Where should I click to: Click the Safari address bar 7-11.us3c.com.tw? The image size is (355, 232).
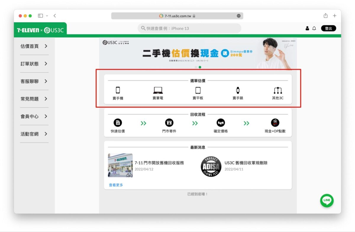click(x=177, y=16)
